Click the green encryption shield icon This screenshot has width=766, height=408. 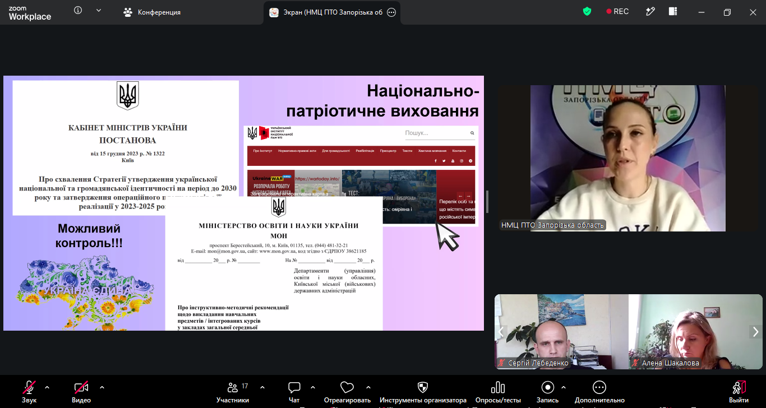pyautogui.click(x=587, y=11)
